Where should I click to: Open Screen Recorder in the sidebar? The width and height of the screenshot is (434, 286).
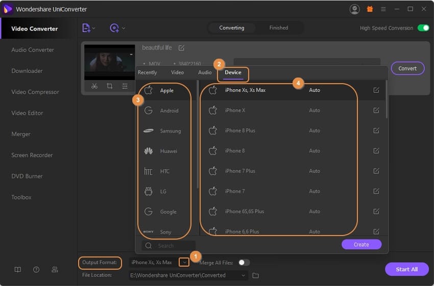pos(32,155)
